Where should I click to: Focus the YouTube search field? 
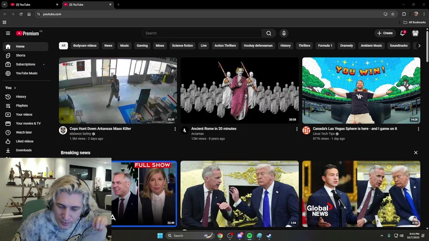coord(202,33)
